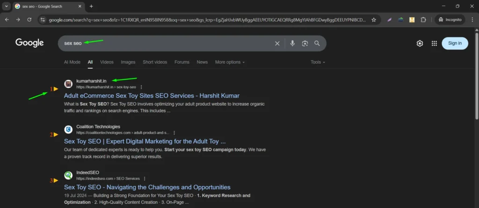479x208 pixels.
Task: Open the new tab plus button
Action: click(x=91, y=7)
